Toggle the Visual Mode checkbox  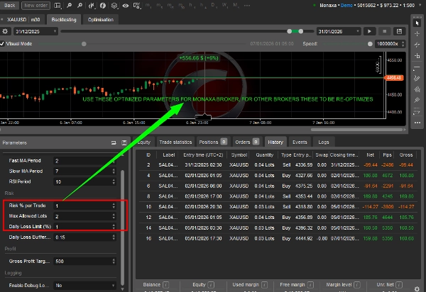coord(4,44)
